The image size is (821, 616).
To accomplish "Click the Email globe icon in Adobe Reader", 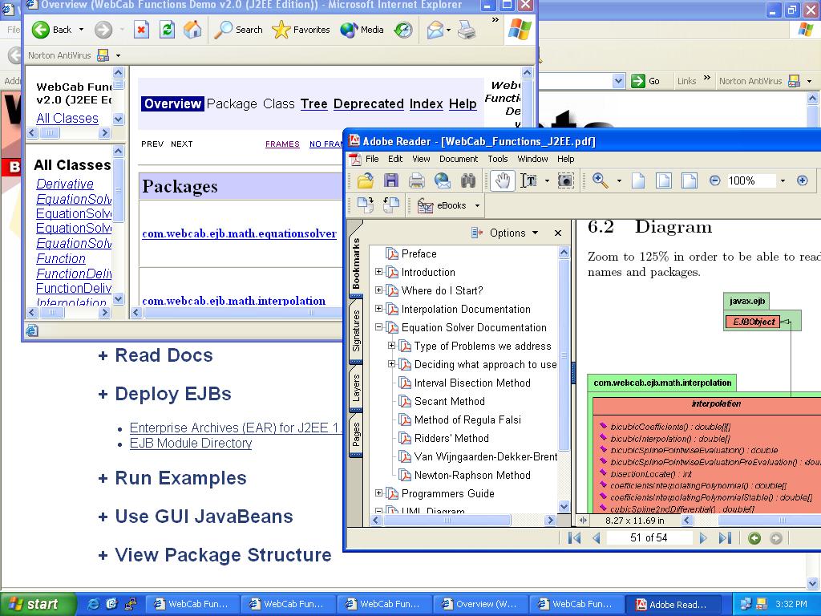I will point(443,180).
